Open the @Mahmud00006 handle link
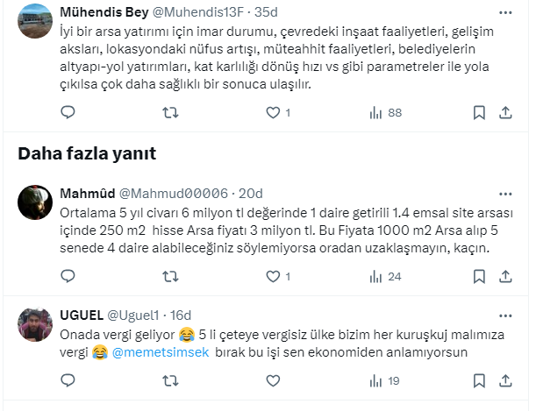The image size is (536, 411). coord(173,194)
